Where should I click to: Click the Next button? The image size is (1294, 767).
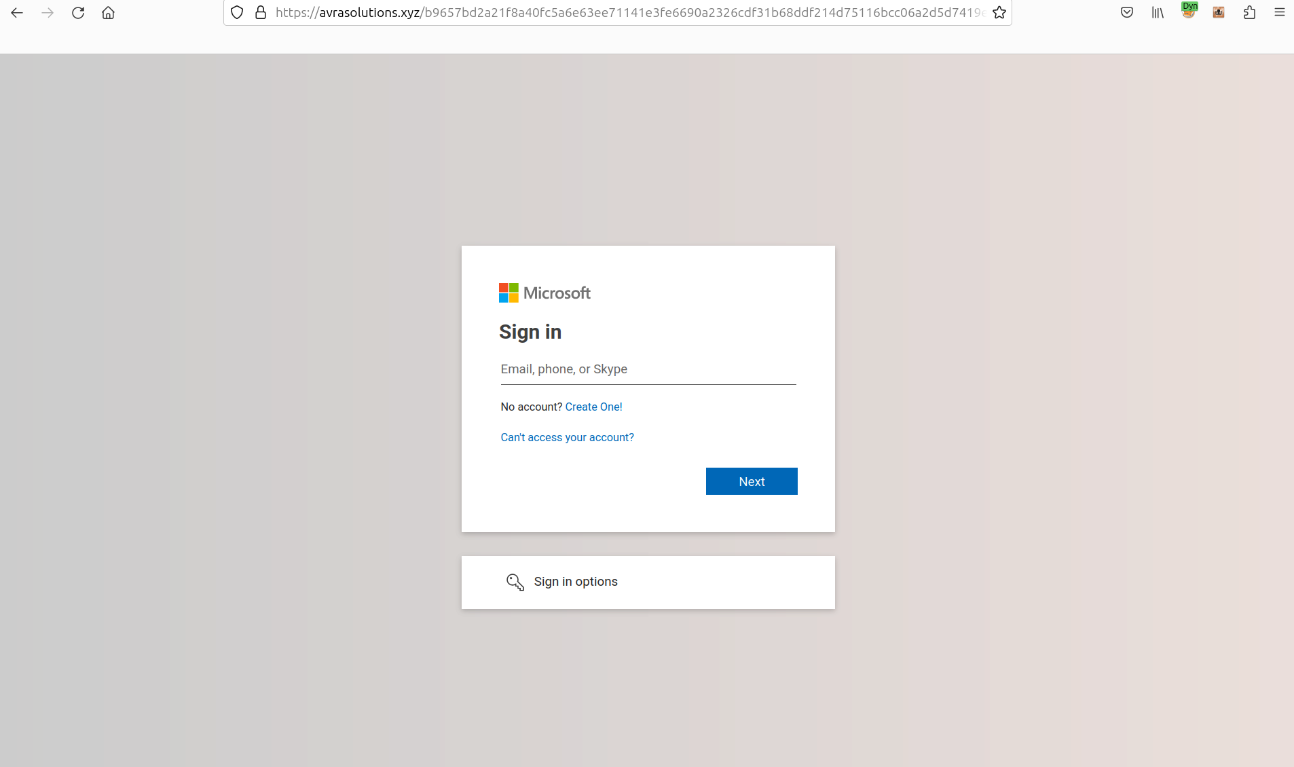pos(752,481)
